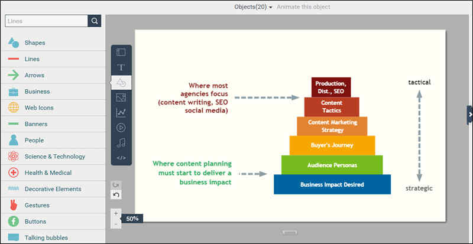Expand the right side panel arrow
This screenshot has width=473, height=244.
(x=469, y=115)
